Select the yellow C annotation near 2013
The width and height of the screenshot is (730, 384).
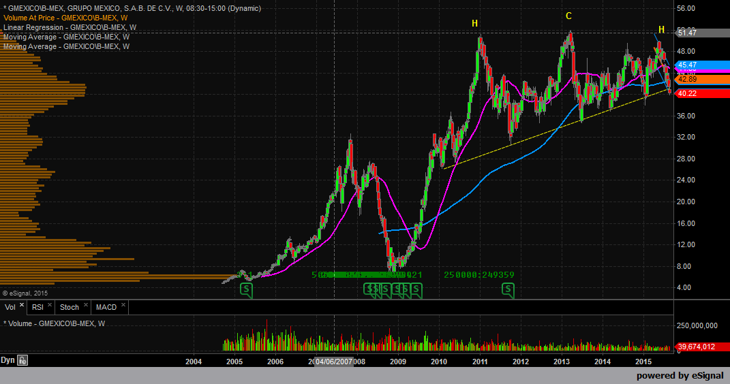pyautogui.click(x=568, y=16)
